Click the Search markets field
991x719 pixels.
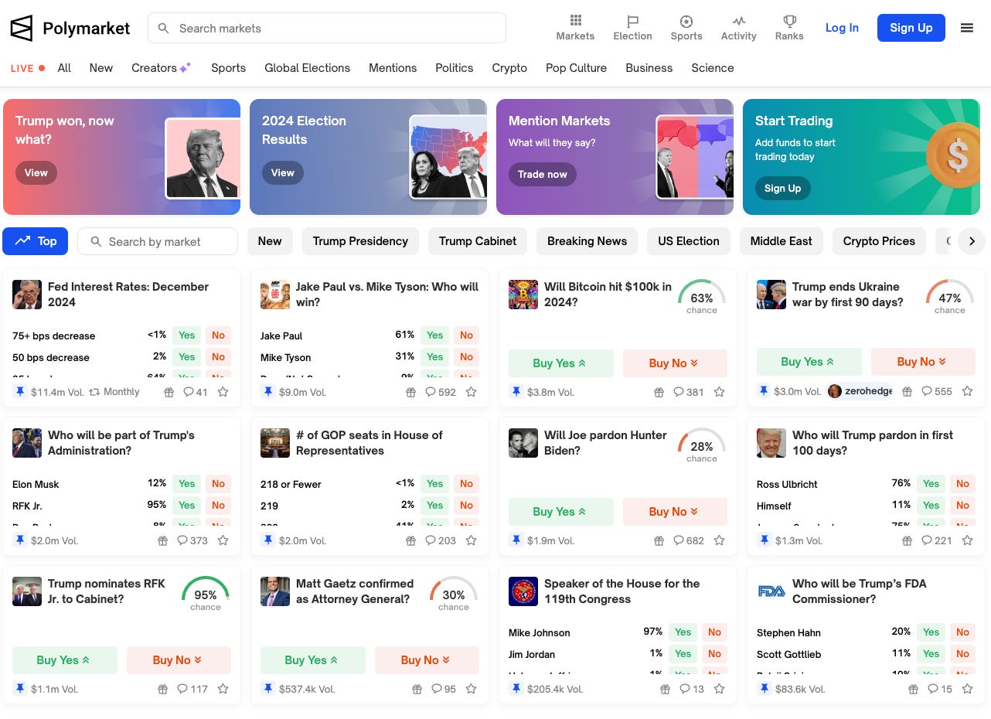click(x=327, y=28)
